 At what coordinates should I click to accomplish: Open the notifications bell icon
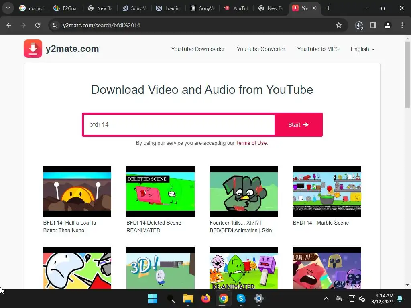tap(400, 298)
